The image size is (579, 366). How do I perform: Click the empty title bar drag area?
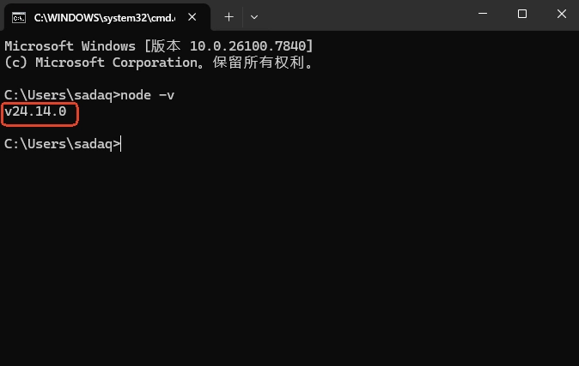click(361, 15)
